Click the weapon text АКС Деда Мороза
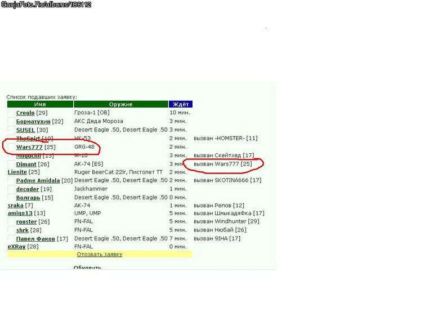 [x=99, y=121]
